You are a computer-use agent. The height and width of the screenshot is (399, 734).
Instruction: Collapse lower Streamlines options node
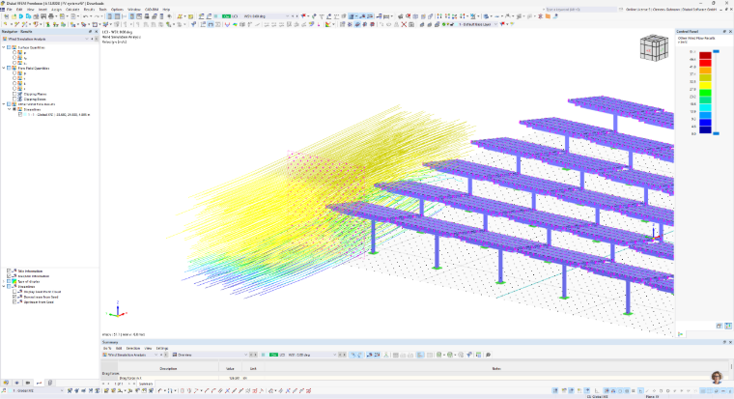(4, 287)
